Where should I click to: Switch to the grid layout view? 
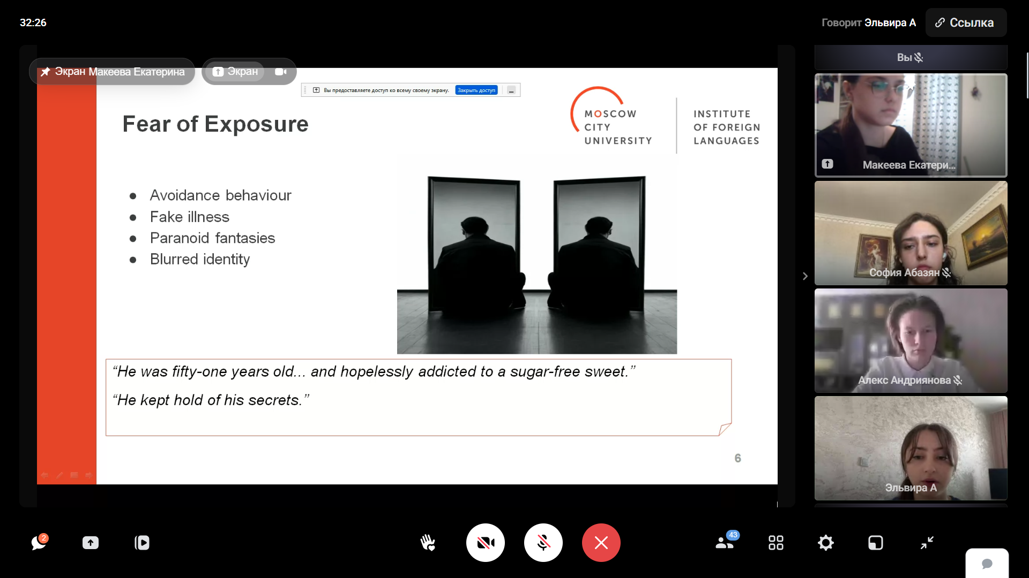pos(776,543)
